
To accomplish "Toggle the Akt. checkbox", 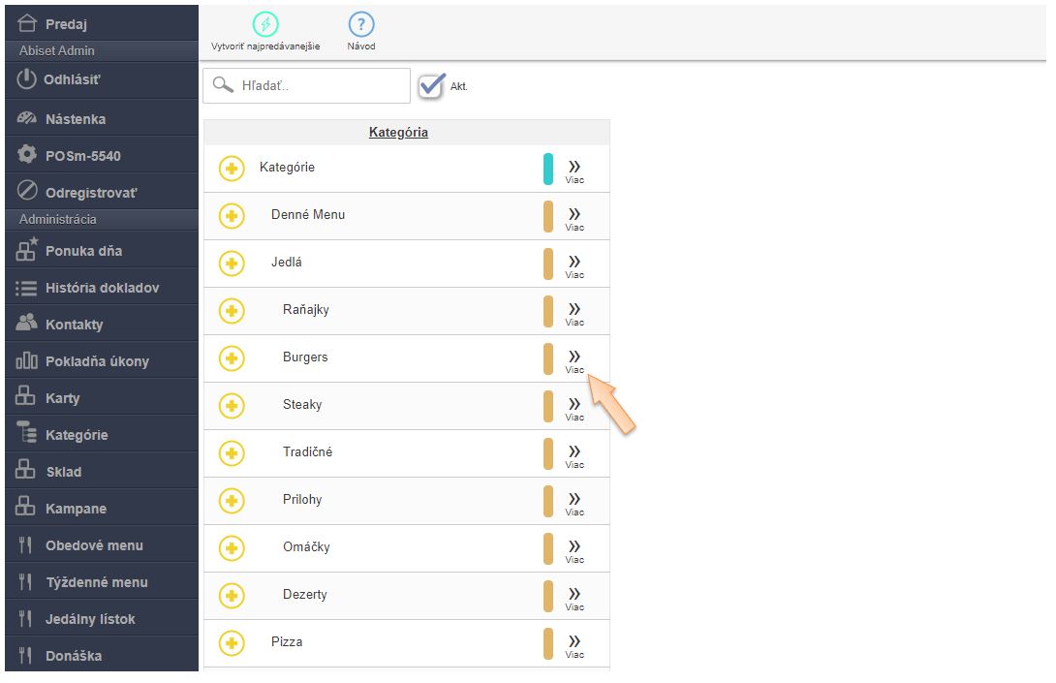I will [431, 86].
